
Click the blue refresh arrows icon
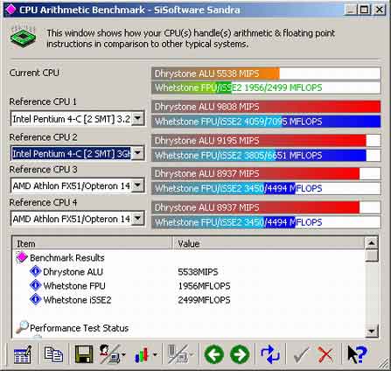pos(269,354)
